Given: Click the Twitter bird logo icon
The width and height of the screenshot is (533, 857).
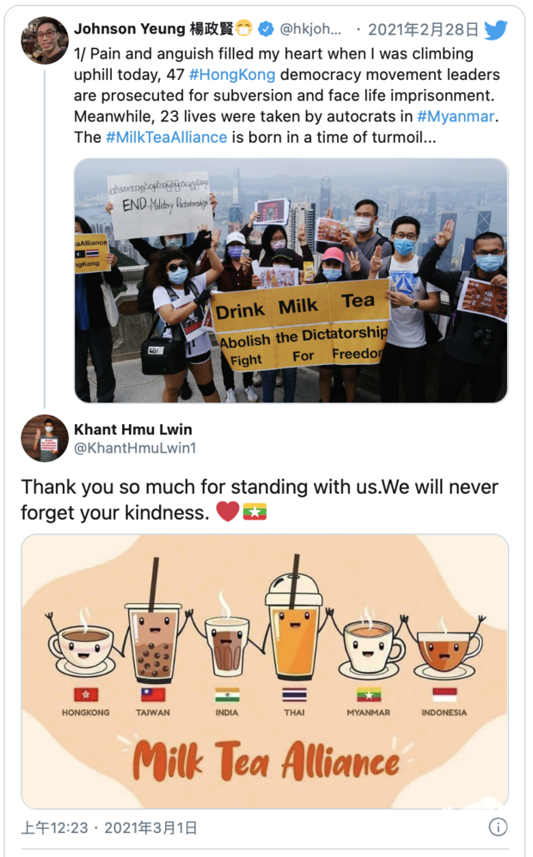Looking at the screenshot, I should pos(496,29).
